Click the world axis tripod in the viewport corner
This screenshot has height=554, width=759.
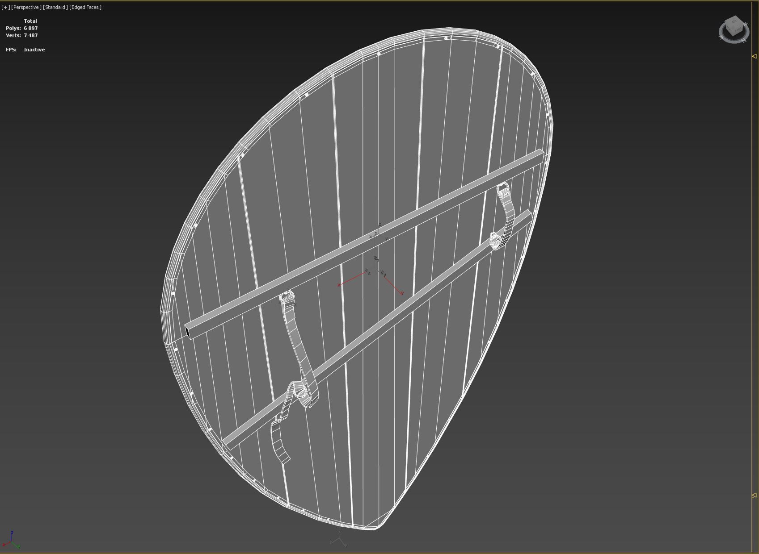click(12, 540)
